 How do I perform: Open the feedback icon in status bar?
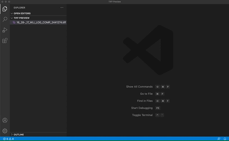coord(219,139)
